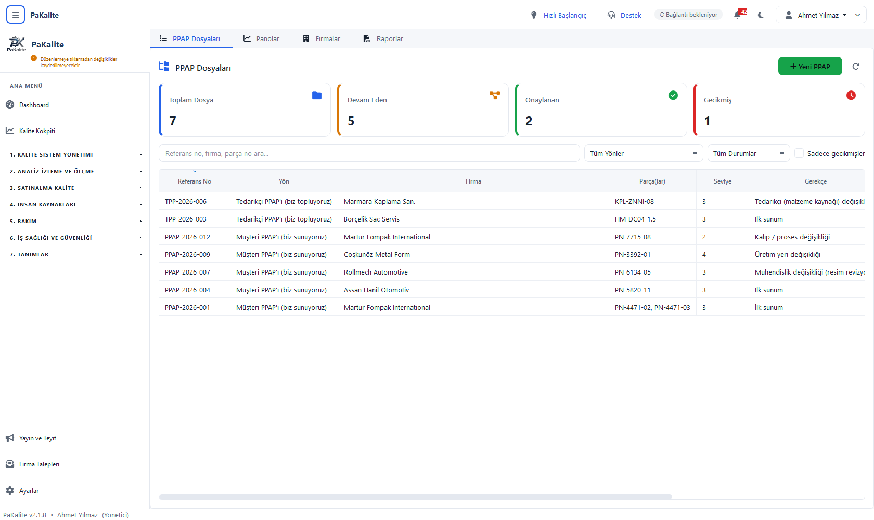Open Kalite Kokpiti chart icon
Image resolution: width=874 pixels, height=520 pixels.
point(10,131)
